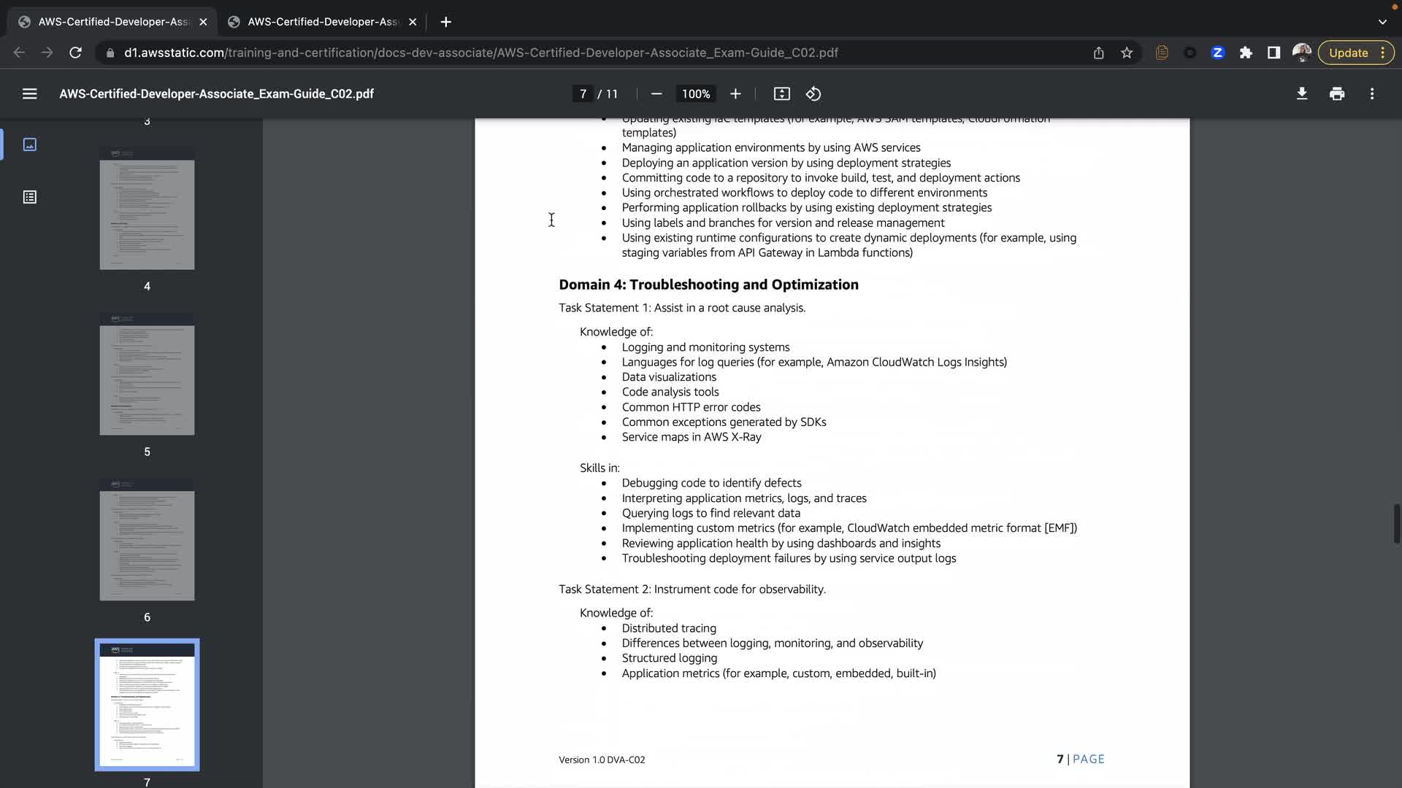Viewport: 1402px width, 788px height.
Task: Show document outline view in sidebar
Action: [29, 197]
